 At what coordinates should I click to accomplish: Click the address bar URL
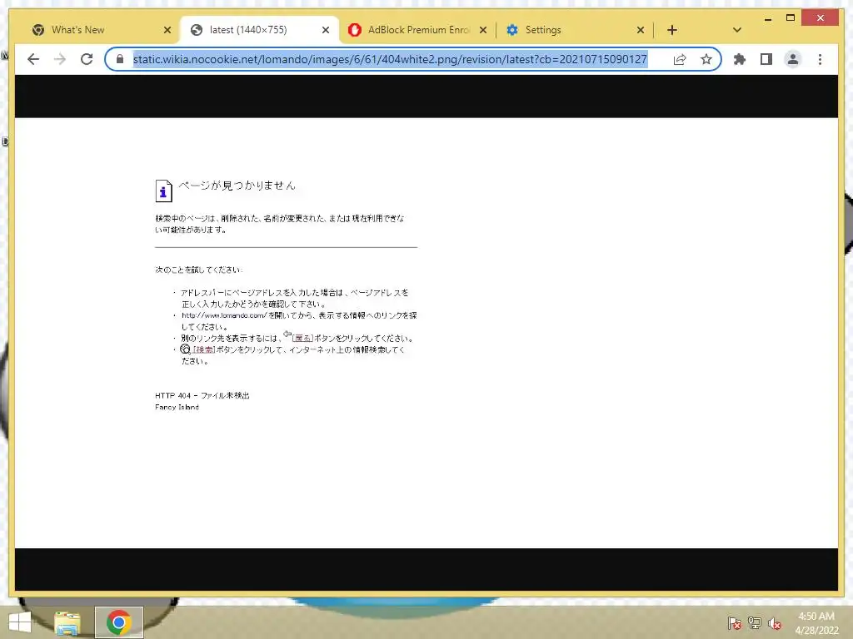point(390,59)
